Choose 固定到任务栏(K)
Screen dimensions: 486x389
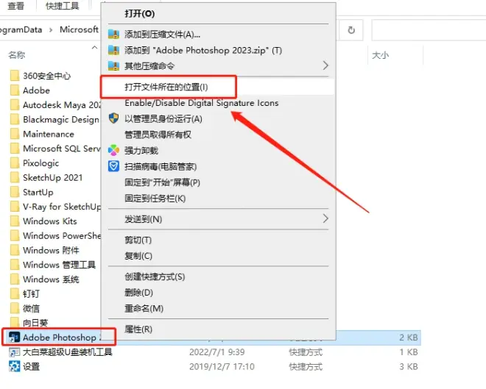click(155, 198)
